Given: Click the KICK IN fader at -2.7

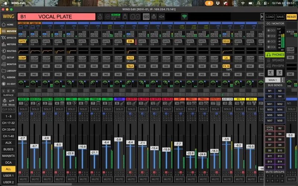Looking at the screenshot, I should pos(22,138).
